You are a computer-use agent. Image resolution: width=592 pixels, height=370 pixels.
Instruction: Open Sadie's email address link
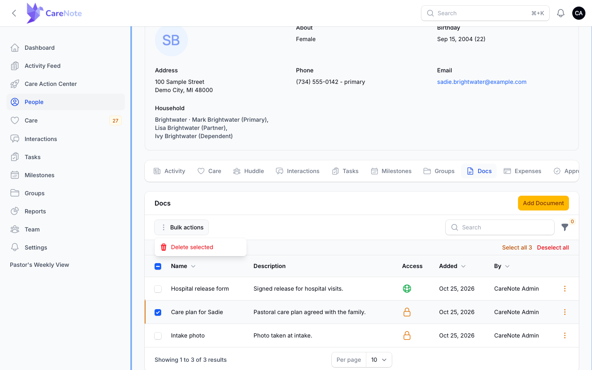click(x=482, y=82)
